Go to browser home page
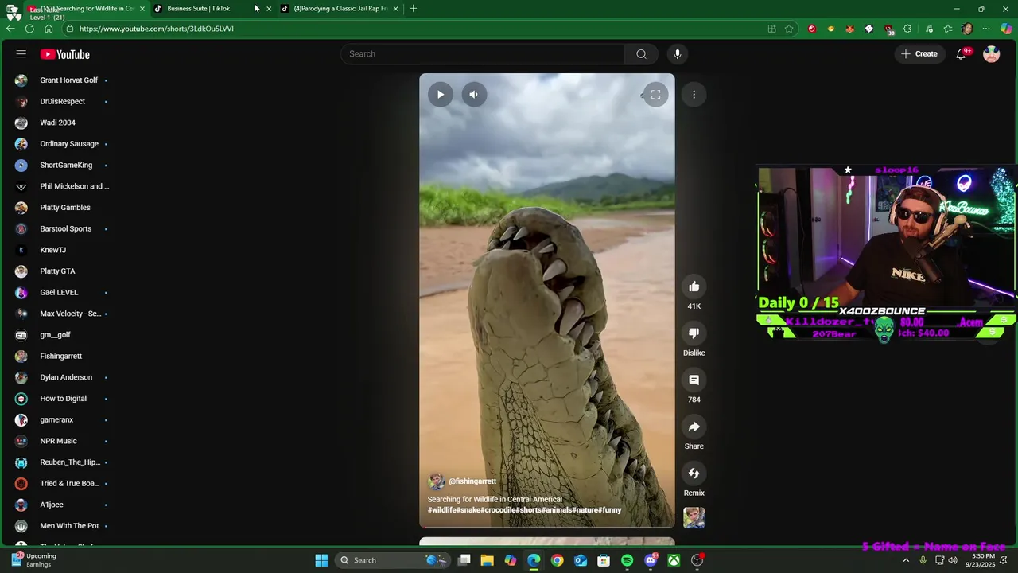 coord(49,29)
